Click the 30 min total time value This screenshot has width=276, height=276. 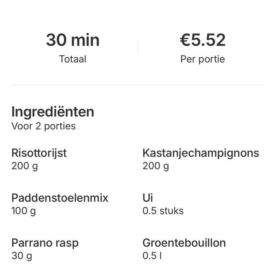click(x=73, y=40)
